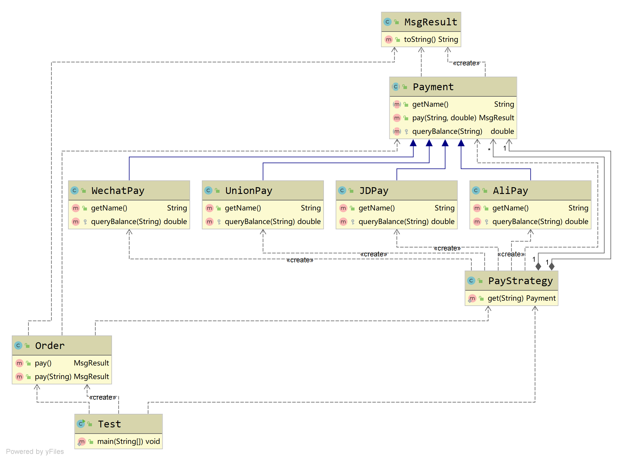Click the create label near Test
The height and width of the screenshot is (461, 623).
103,397
